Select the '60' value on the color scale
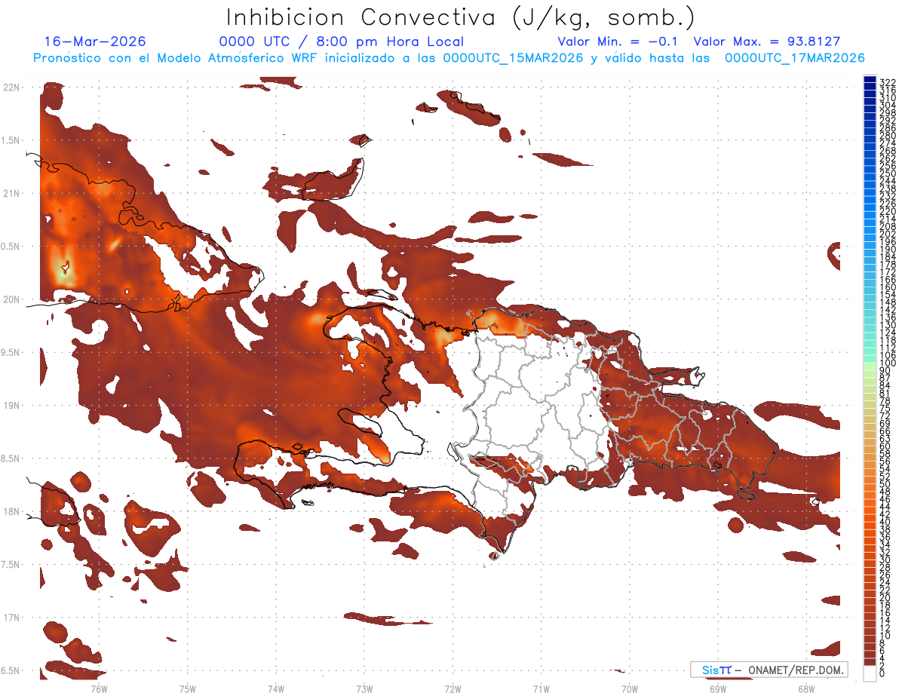Screen dimensions: 905x699 (x=885, y=446)
